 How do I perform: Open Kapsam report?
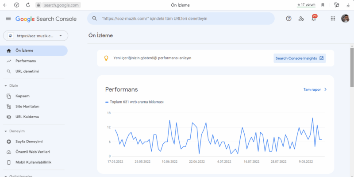click(23, 96)
